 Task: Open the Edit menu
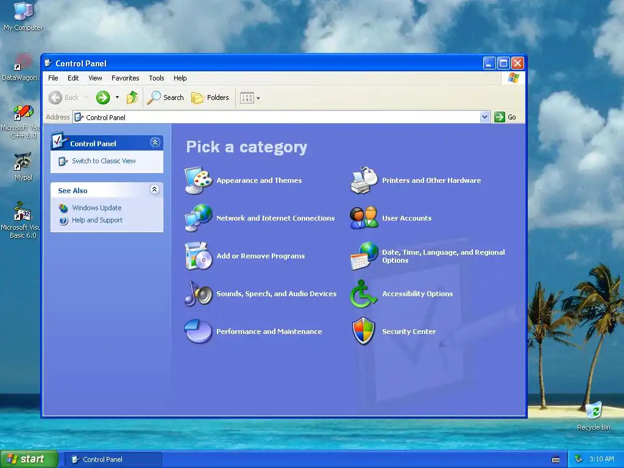[73, 78]
